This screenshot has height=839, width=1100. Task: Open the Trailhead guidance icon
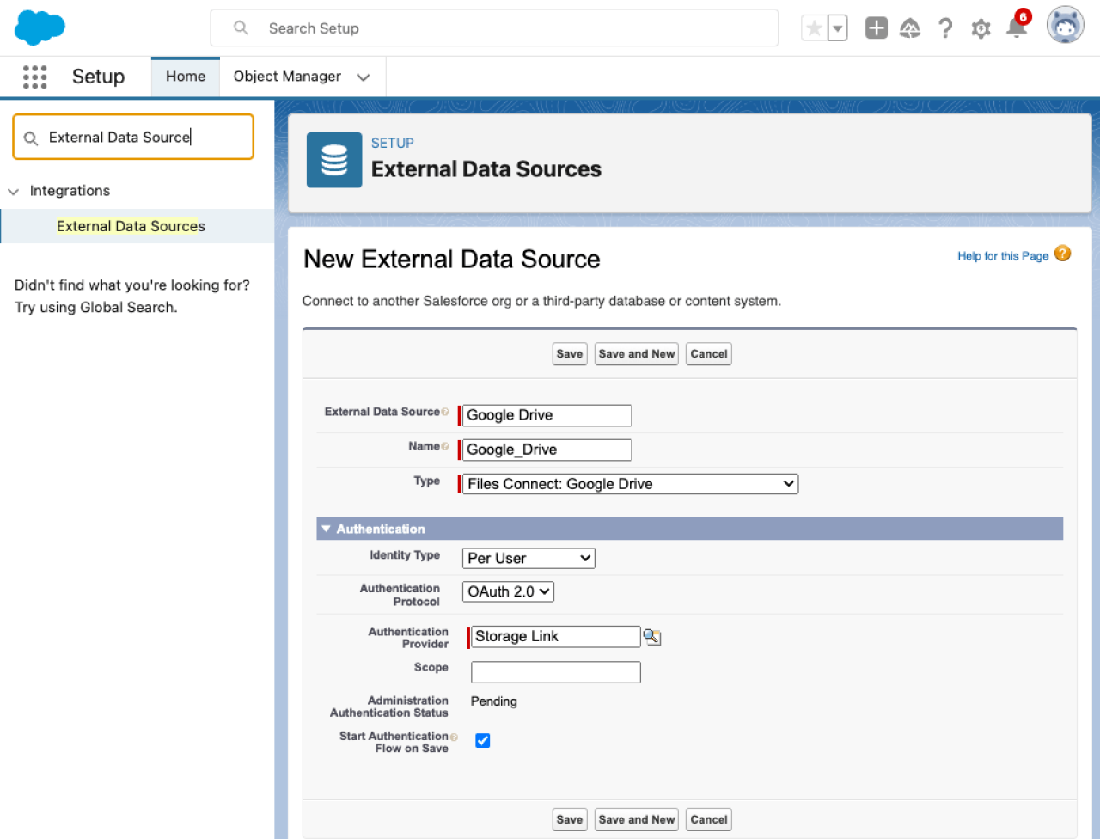point(910,28)
